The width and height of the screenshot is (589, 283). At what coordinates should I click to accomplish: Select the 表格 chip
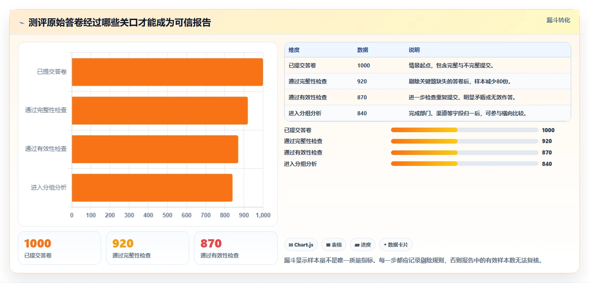pos(334,245)
